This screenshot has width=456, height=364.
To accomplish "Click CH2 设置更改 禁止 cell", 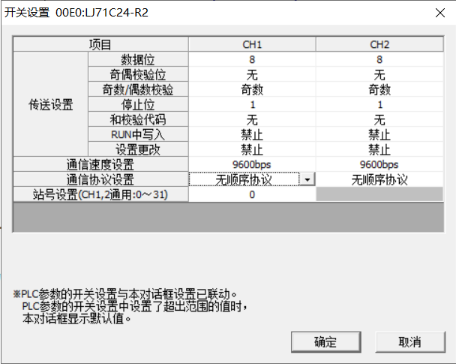I will [379, 149].
